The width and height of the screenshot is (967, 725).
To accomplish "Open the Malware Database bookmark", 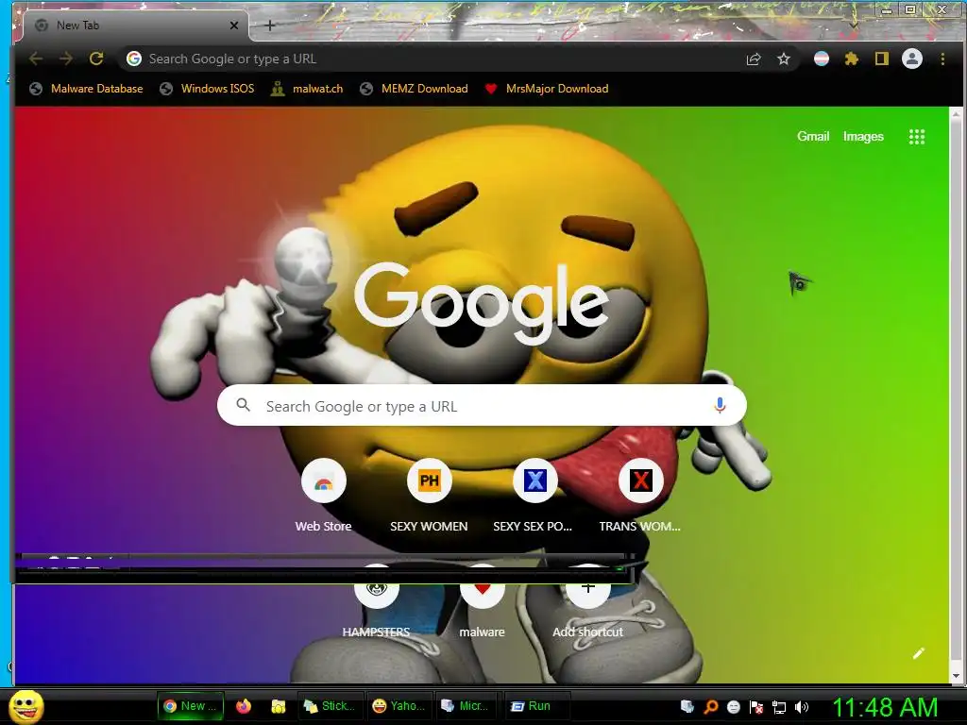I will 86,89.
